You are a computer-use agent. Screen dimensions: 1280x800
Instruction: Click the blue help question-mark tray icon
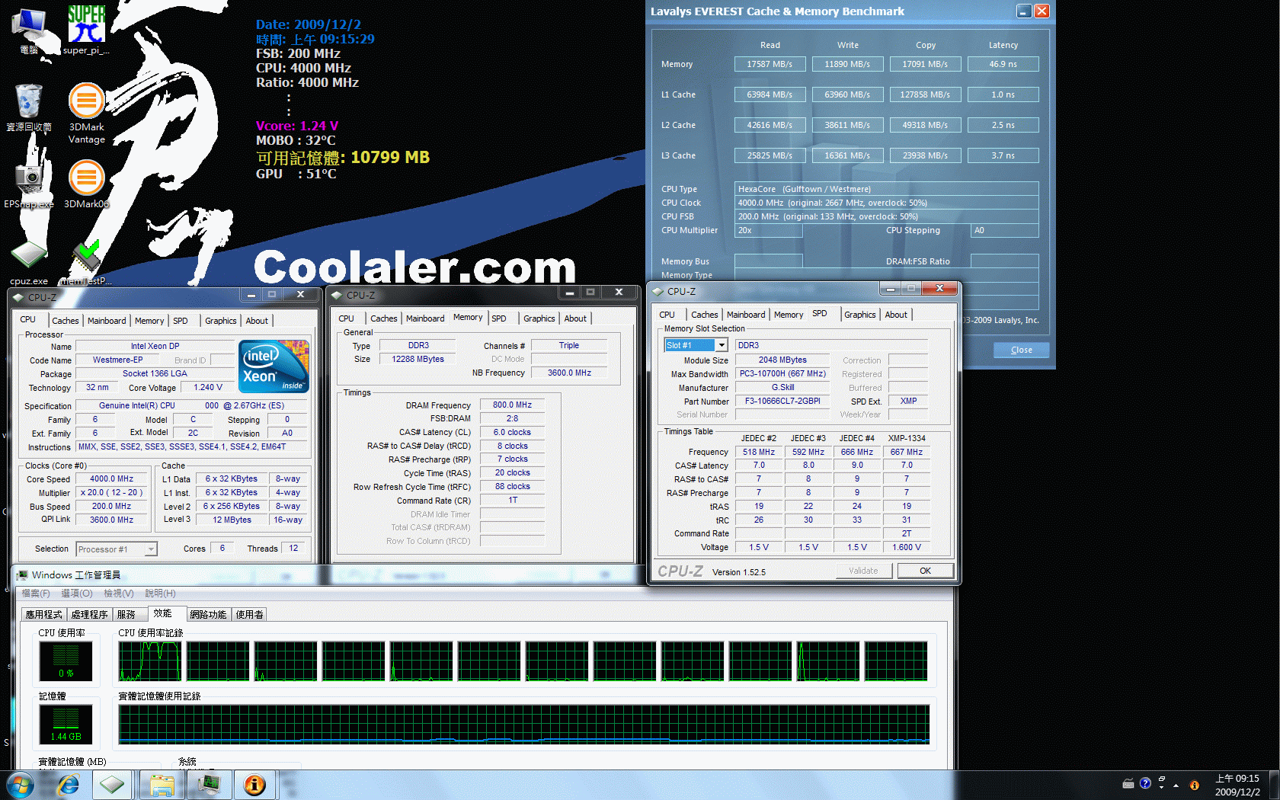(1145, 784)
